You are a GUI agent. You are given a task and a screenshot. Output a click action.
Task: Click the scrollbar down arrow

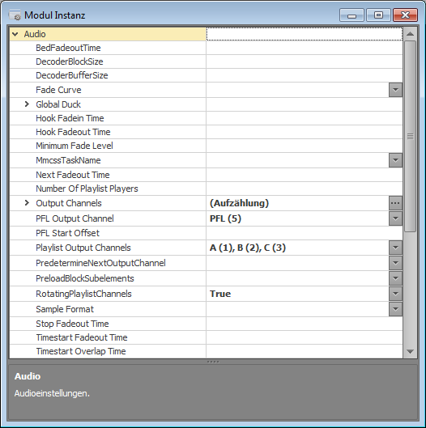tap(410, 352)
